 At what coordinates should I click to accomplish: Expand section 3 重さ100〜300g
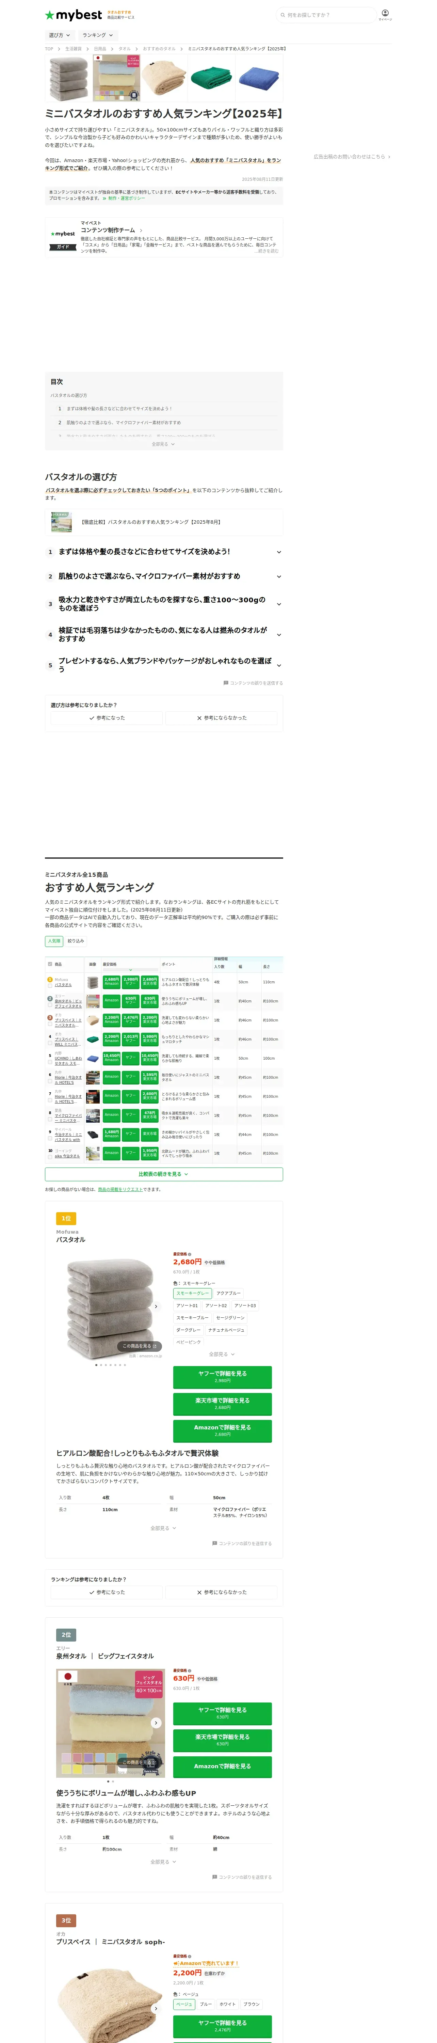(x=163, y=604)
